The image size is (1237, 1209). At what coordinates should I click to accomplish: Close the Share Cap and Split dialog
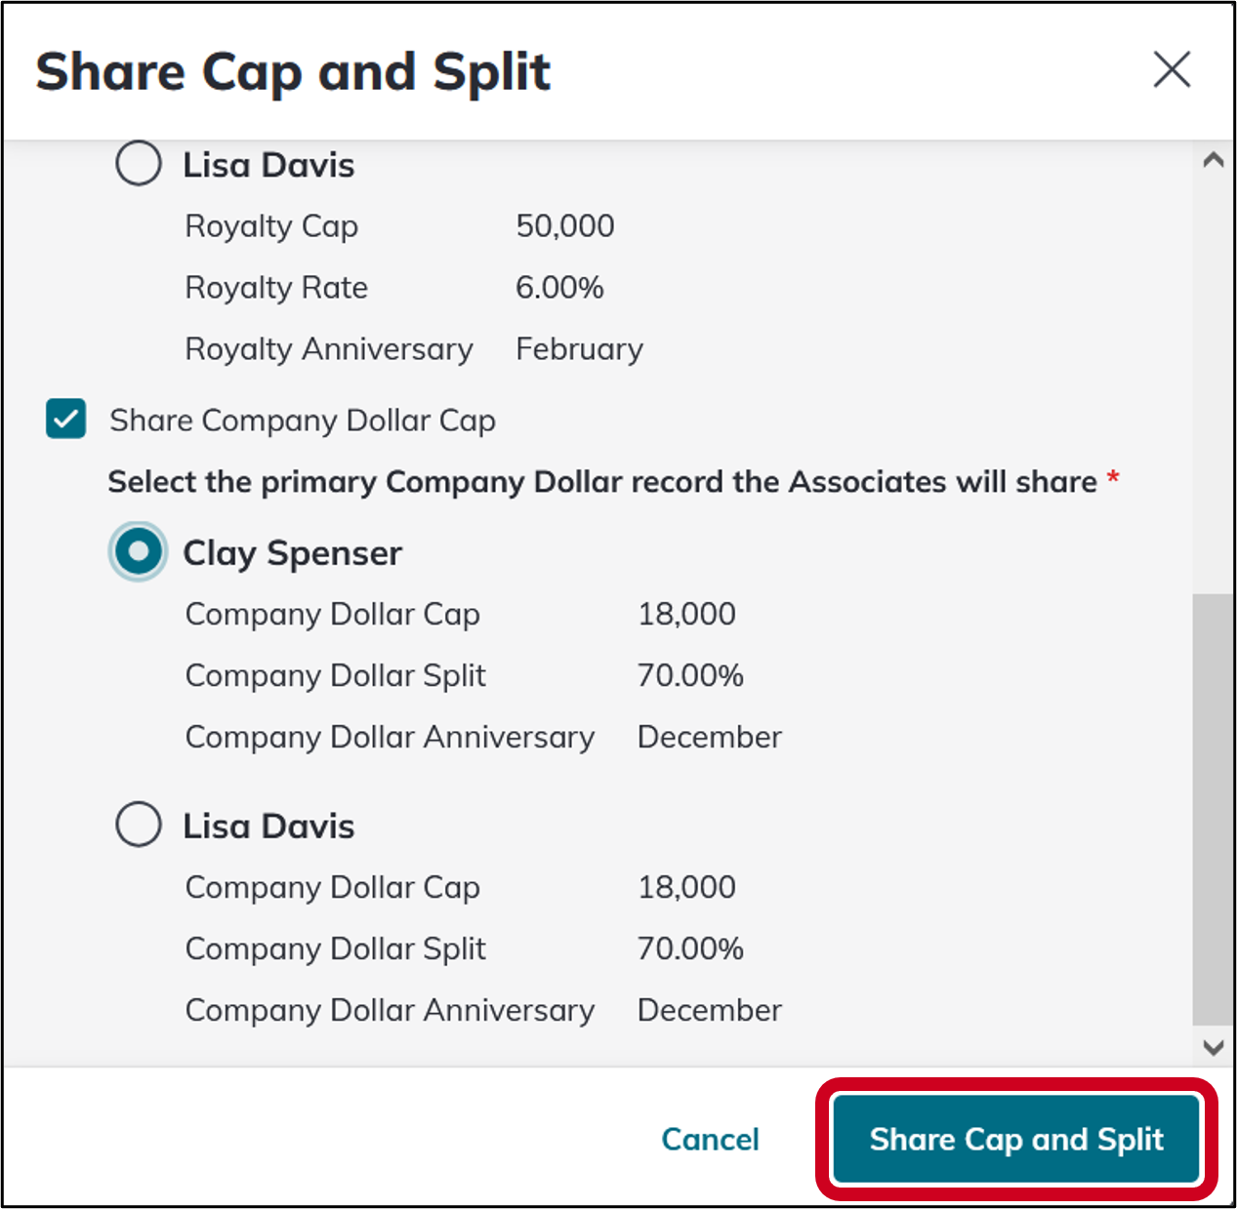(x=1171, y=69)
